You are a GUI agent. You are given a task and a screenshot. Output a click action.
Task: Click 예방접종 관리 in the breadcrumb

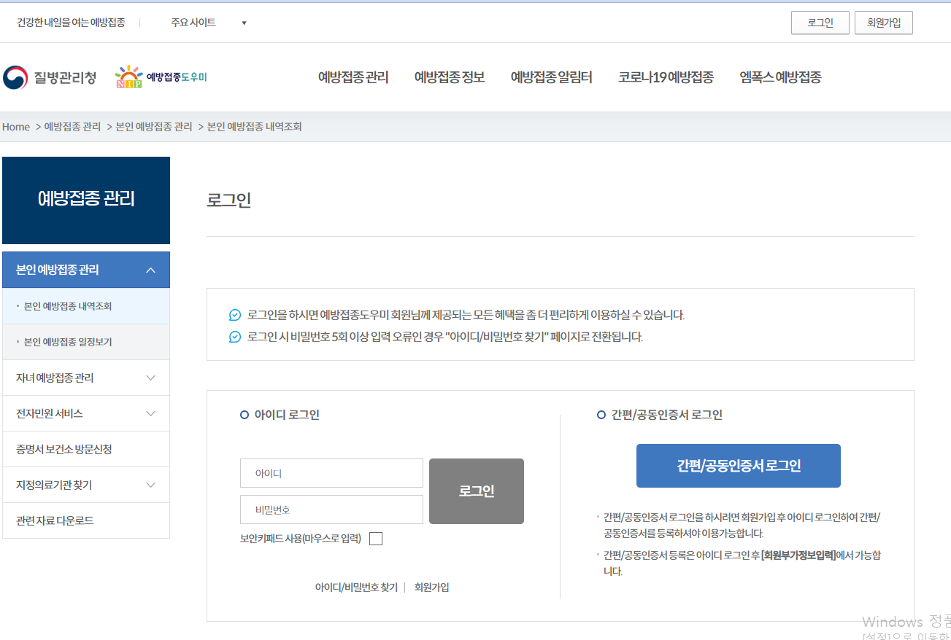(72, 127)
